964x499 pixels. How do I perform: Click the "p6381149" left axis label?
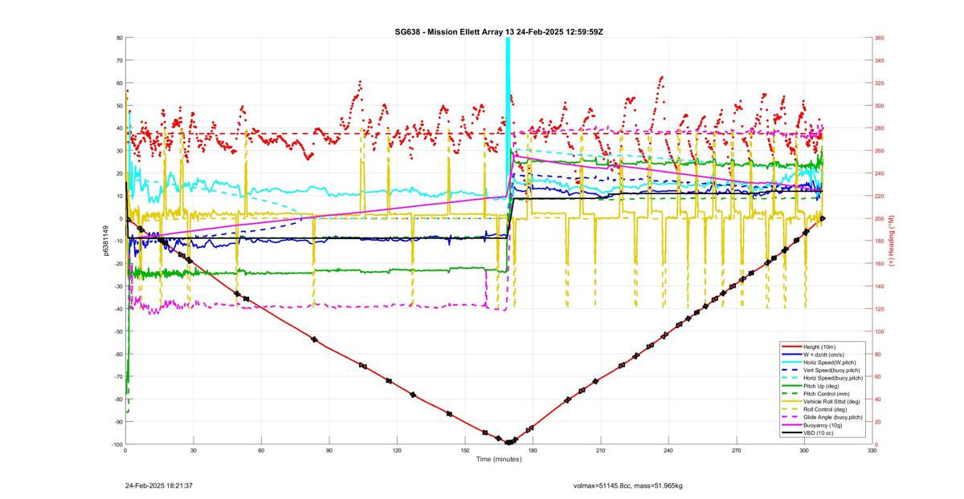pos(105,241)
